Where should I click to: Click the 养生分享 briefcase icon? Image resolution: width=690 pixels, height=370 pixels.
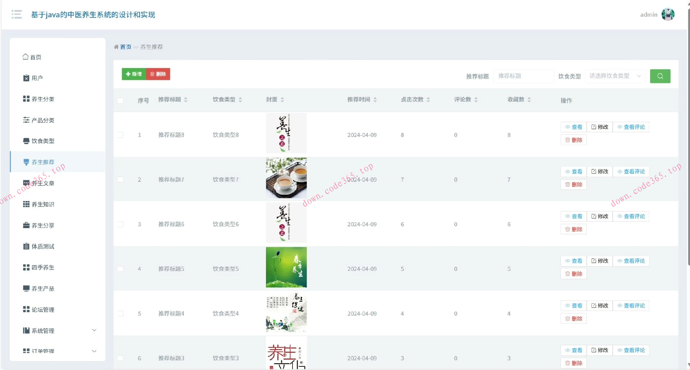(26, 225)
